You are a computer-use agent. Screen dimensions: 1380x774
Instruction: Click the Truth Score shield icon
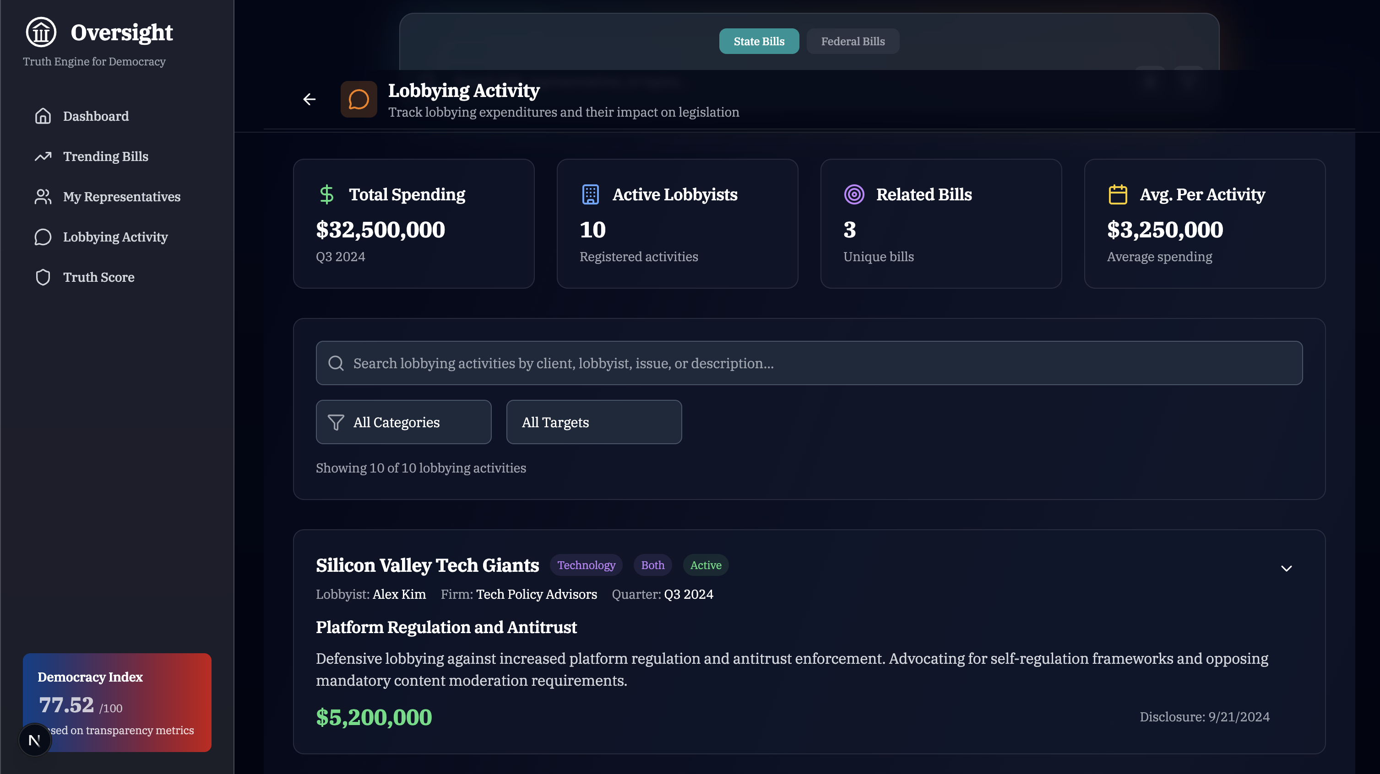pyautogui.click(x=43, y=277)
